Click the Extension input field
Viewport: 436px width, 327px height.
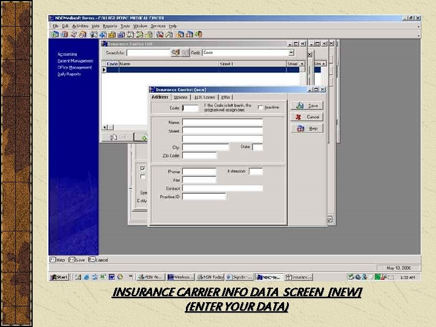[256, 171]
